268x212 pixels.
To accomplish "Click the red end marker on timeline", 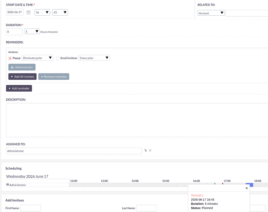I will pyautogui.click(x=223, y=184).
